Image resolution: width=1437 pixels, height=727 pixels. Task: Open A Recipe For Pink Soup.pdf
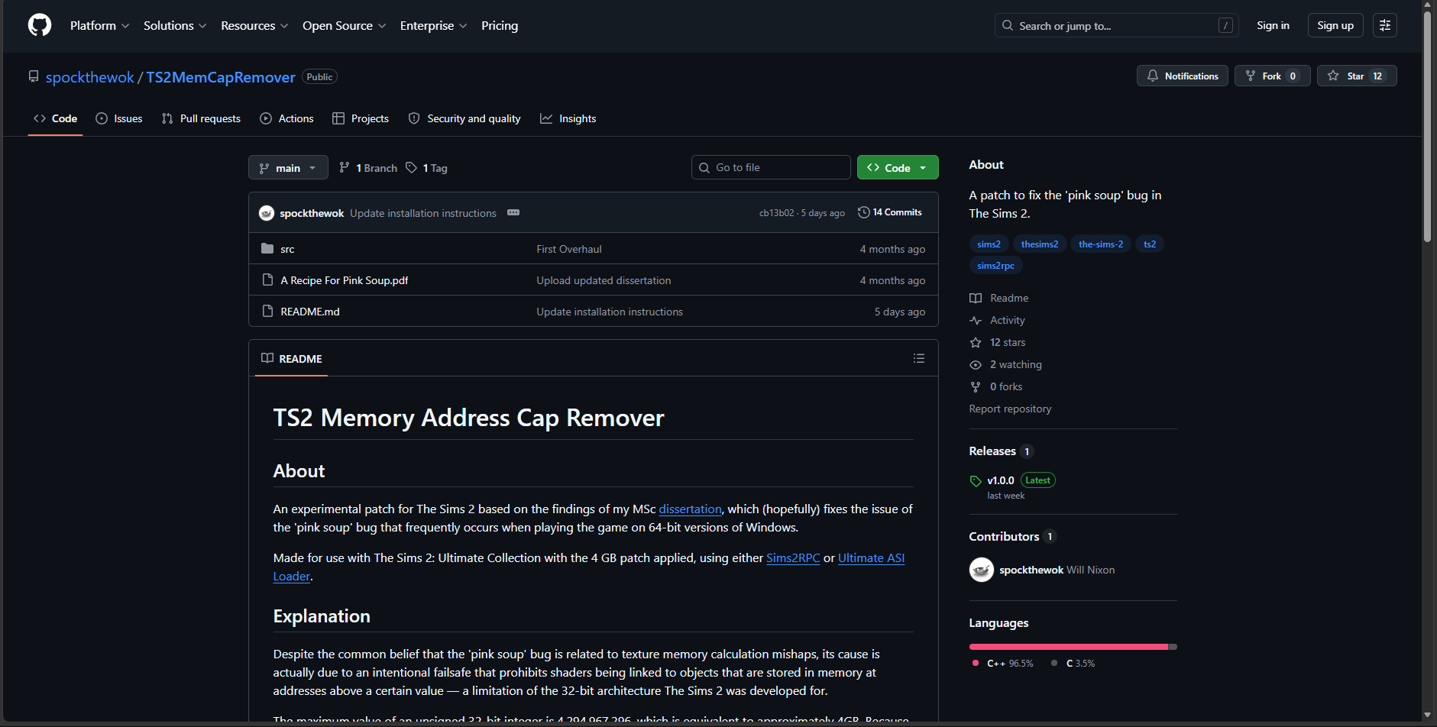pos(345,280)
